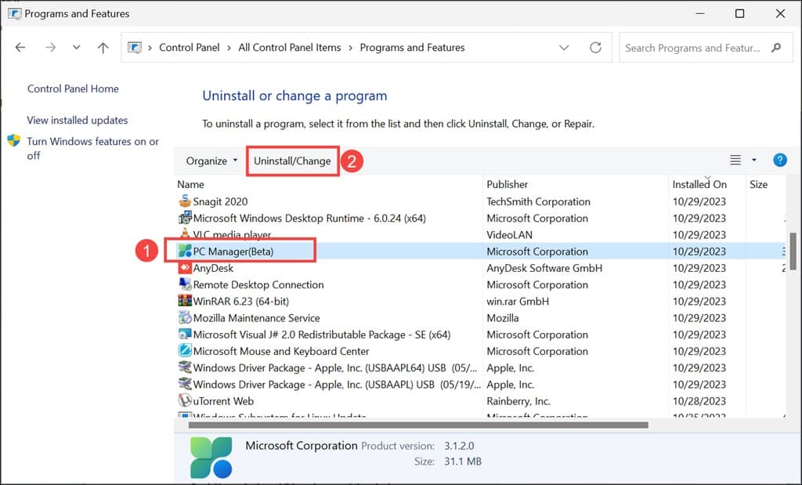Screen dimensions: 802x485
Task: Click the Search Programs and Features box
Action: [x=706, y=48]
